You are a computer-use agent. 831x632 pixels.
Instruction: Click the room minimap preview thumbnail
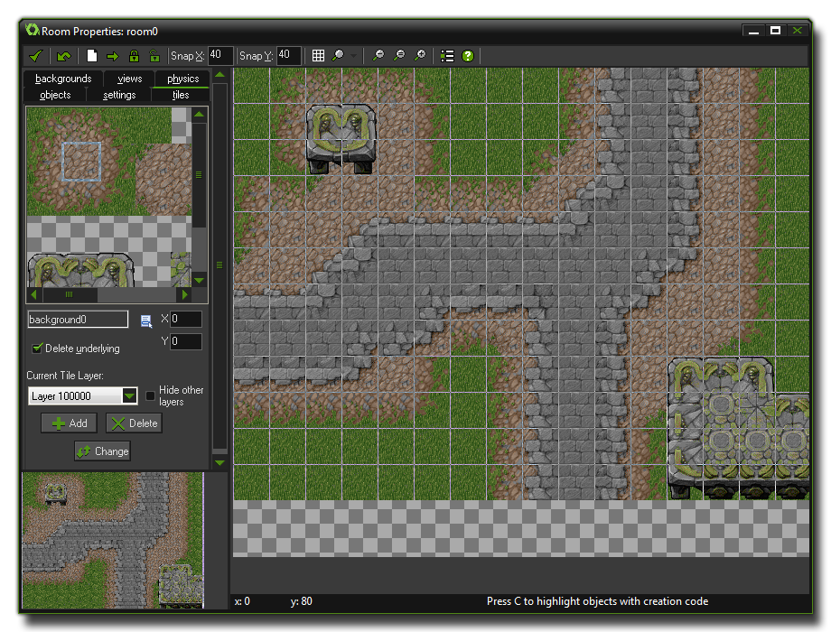[x=113, y=540]
